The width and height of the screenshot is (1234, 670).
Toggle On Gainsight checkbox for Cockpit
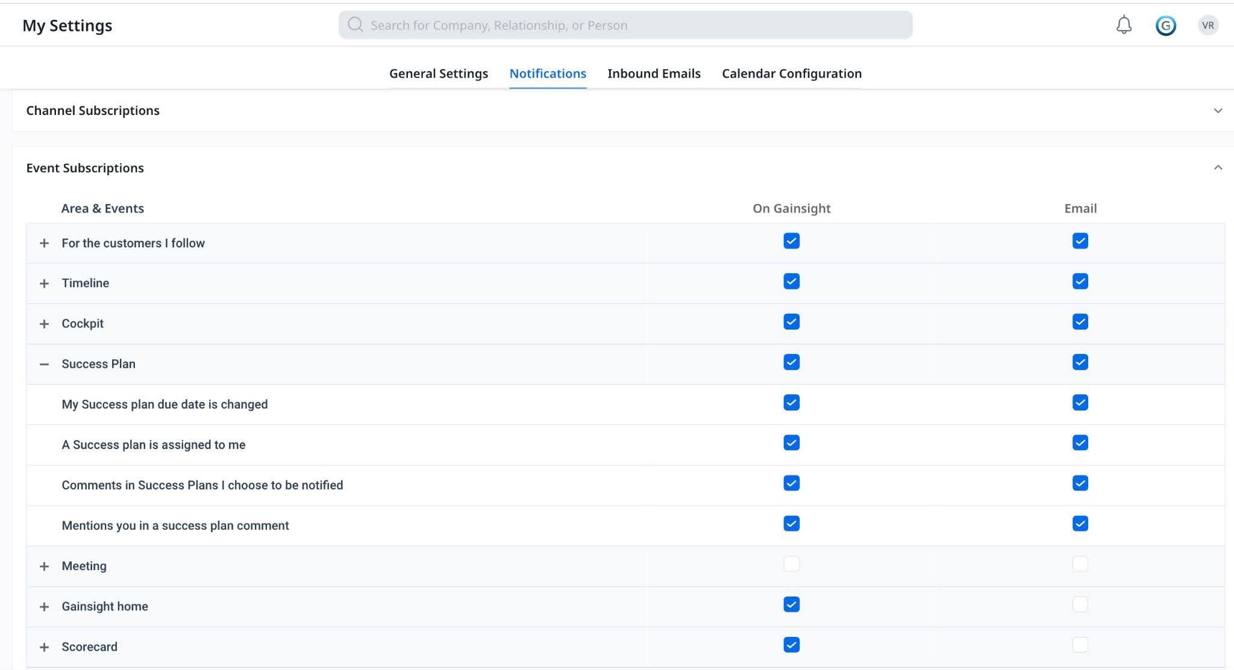click(x=791, y=321)
